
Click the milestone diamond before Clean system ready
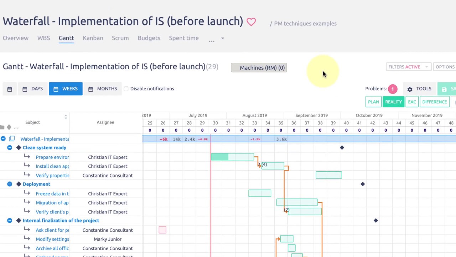click(19, 148)
